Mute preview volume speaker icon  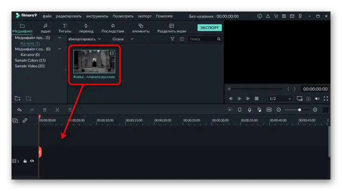[317, 99]
